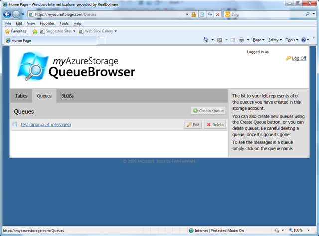Open the test queue link

tap(46, 125)
